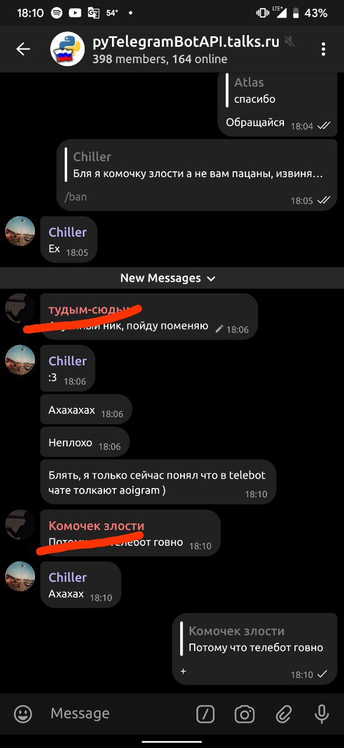Image resolution: width=344 pixels, height=748 pixels.
Task: Open the Chiller name on 'Ахахах' 18:10 message
Action: [68, 577]
